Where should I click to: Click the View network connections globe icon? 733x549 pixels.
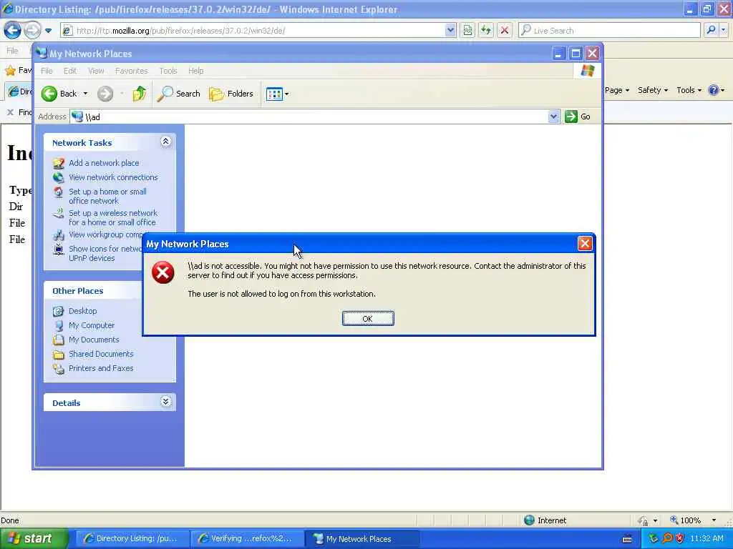[x=59, y=177]
